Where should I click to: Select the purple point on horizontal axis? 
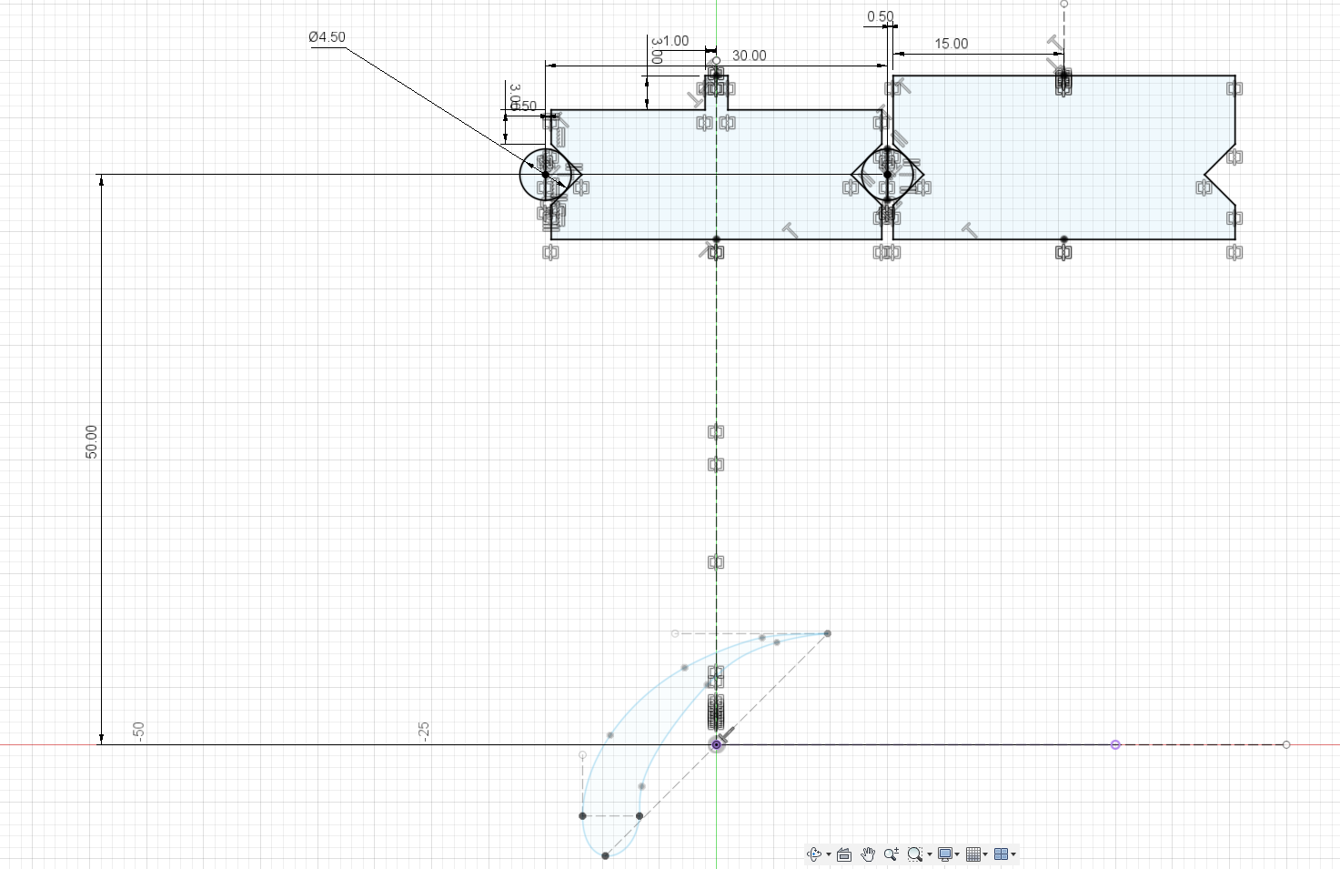[x=1115, y=744]
